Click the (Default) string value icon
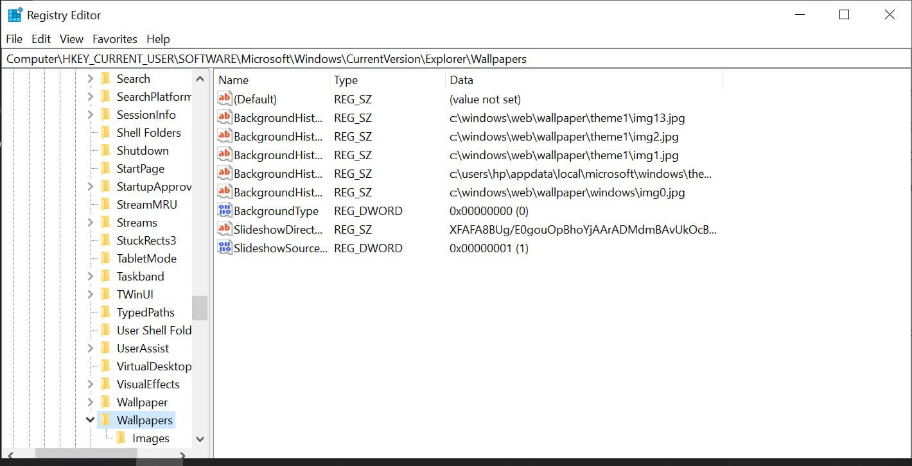Image resolution: width=912 pixels, height=466 pixels. (x=224, y=99)
